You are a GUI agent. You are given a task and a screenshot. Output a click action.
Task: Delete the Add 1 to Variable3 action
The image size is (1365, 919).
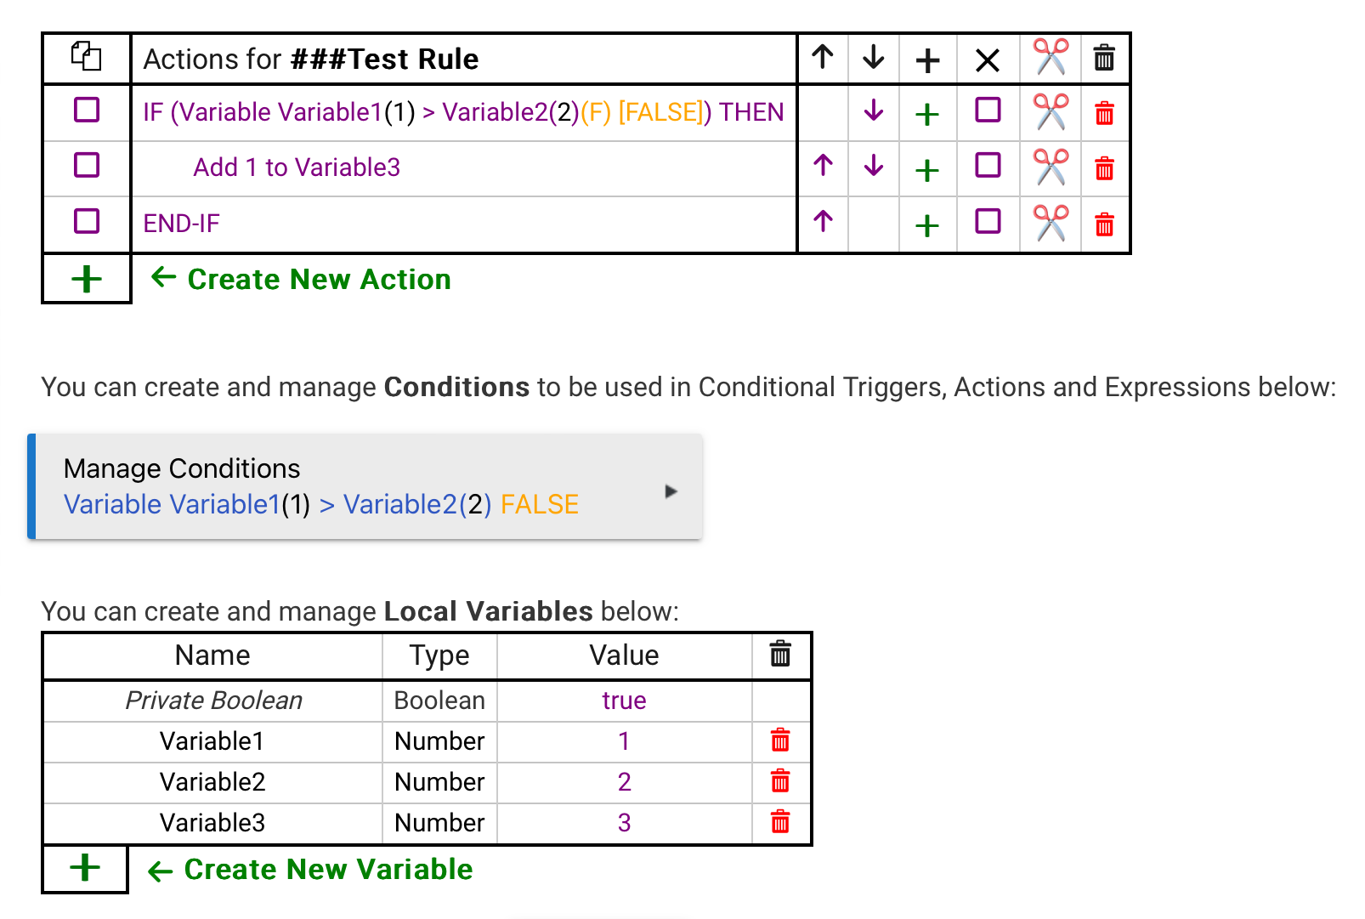(x=1104, y=168)
